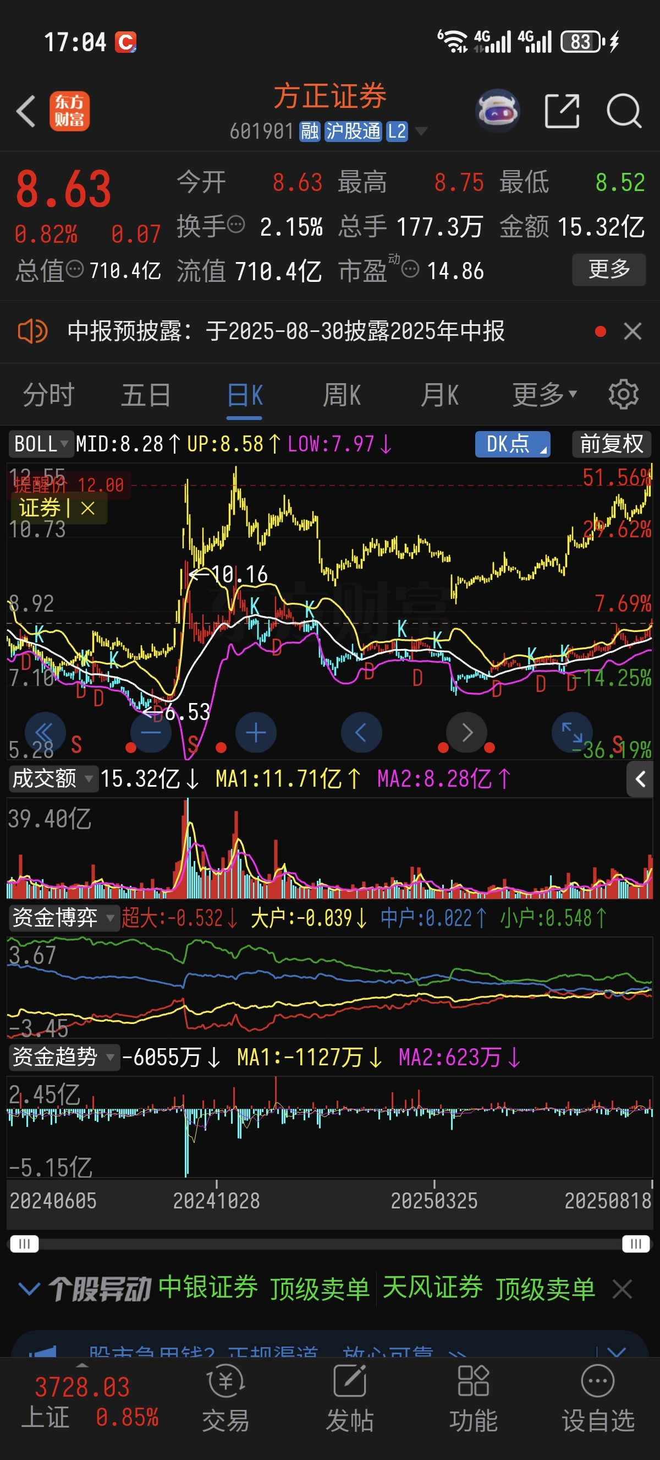Image resolution: width=660 pixels, height=1460 pixels.
Task: Tap 上证 index 3728.03 ticker
Action: click(91, 1403)
